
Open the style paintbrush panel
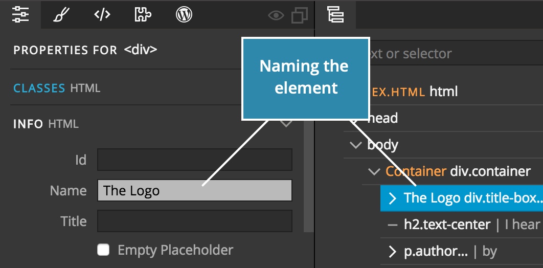click(x=61, y=15)
